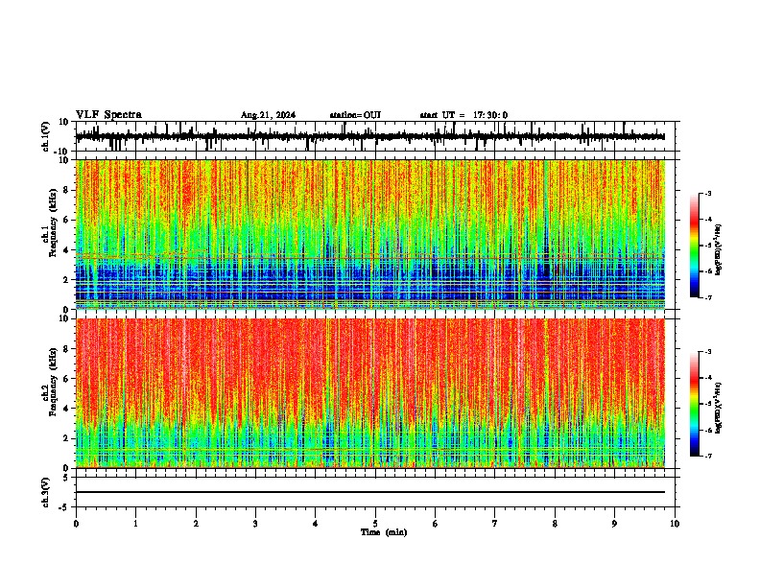Click the time axis tick label "8"

tap(555, 524)
